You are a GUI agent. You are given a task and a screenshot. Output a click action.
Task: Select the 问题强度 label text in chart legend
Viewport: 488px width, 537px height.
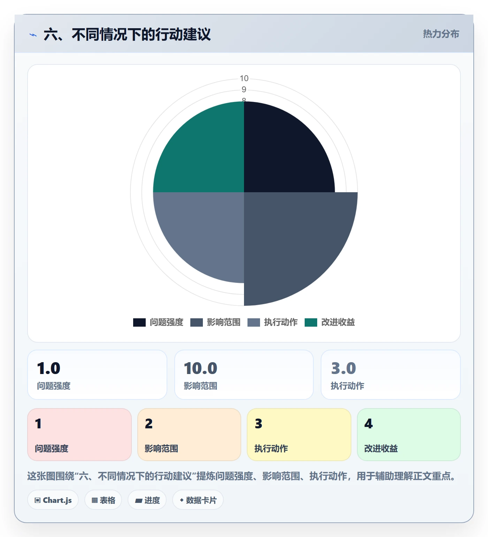(167, 322)
